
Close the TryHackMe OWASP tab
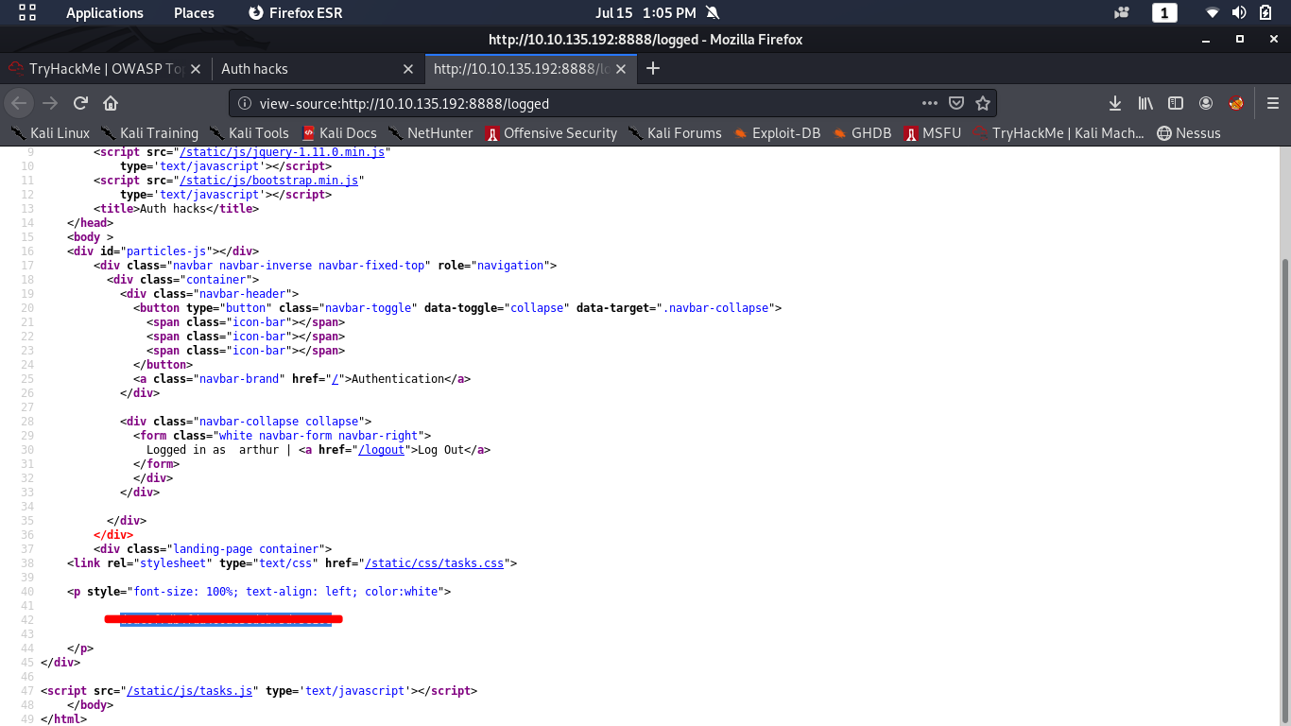197,69
